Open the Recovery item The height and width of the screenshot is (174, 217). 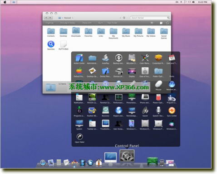(x=105, y=112)
